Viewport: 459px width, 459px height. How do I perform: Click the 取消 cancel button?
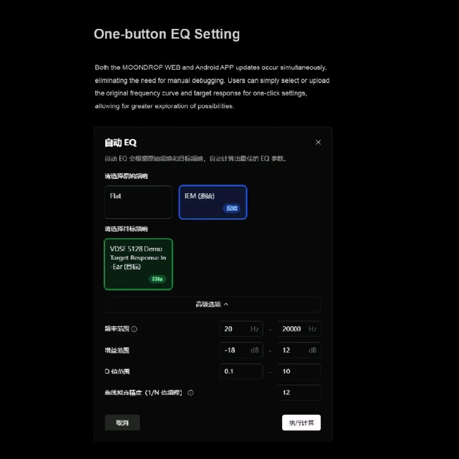coord(123,423)
